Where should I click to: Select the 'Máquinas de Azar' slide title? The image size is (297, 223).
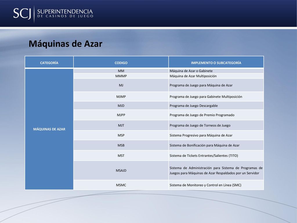pyautogui.click(x=65, y=44)
